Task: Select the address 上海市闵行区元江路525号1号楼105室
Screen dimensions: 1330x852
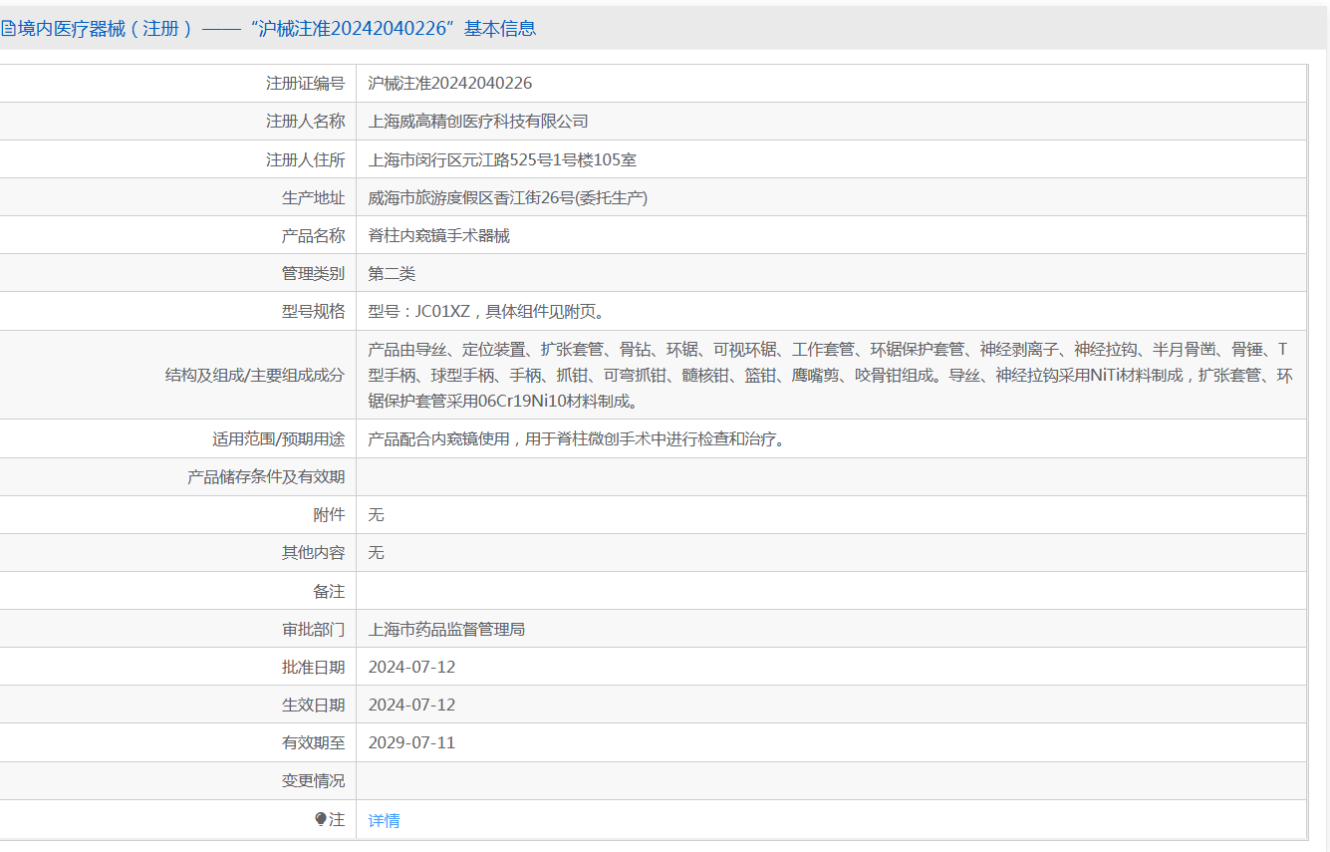Action: (502, 159)
